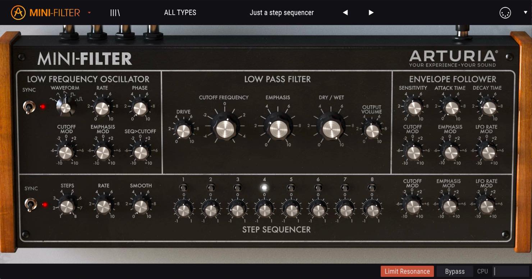Click the step 8 LED button
Image resolution: width=532 pixels, height=279 pixels.
point(372,187)
